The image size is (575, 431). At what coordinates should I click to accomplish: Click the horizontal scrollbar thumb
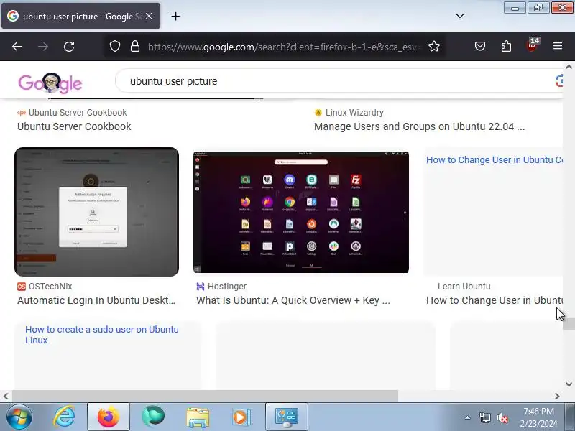[205, 396]
